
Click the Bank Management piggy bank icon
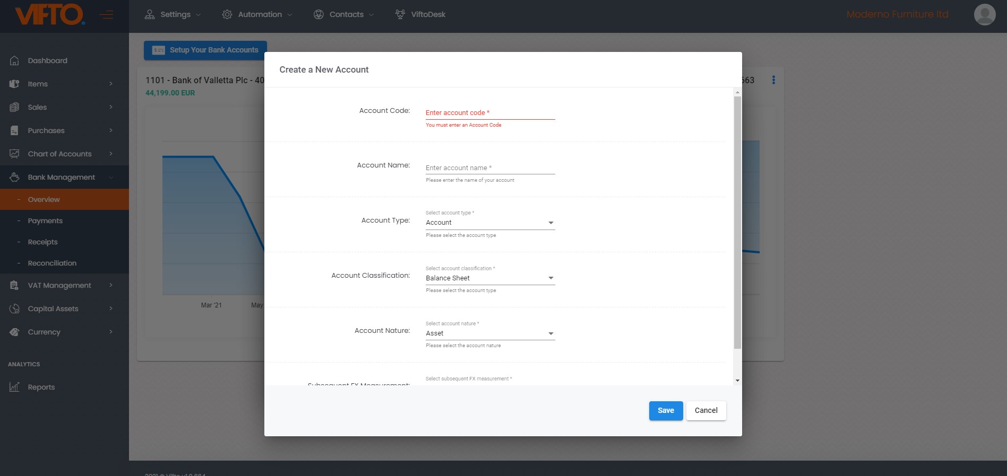click(14, 177)
